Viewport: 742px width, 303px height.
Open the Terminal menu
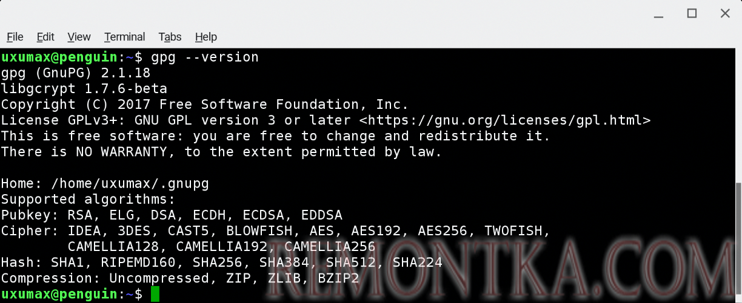pyautogui.click(x=124, y=37)
